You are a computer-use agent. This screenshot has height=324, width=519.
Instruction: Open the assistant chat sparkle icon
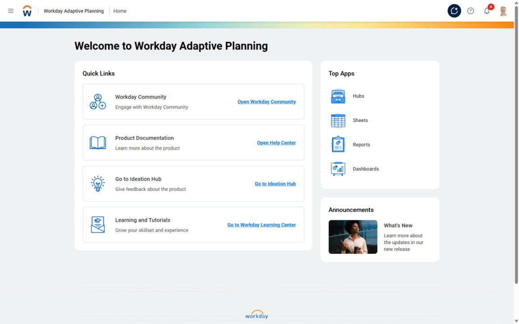454,11
